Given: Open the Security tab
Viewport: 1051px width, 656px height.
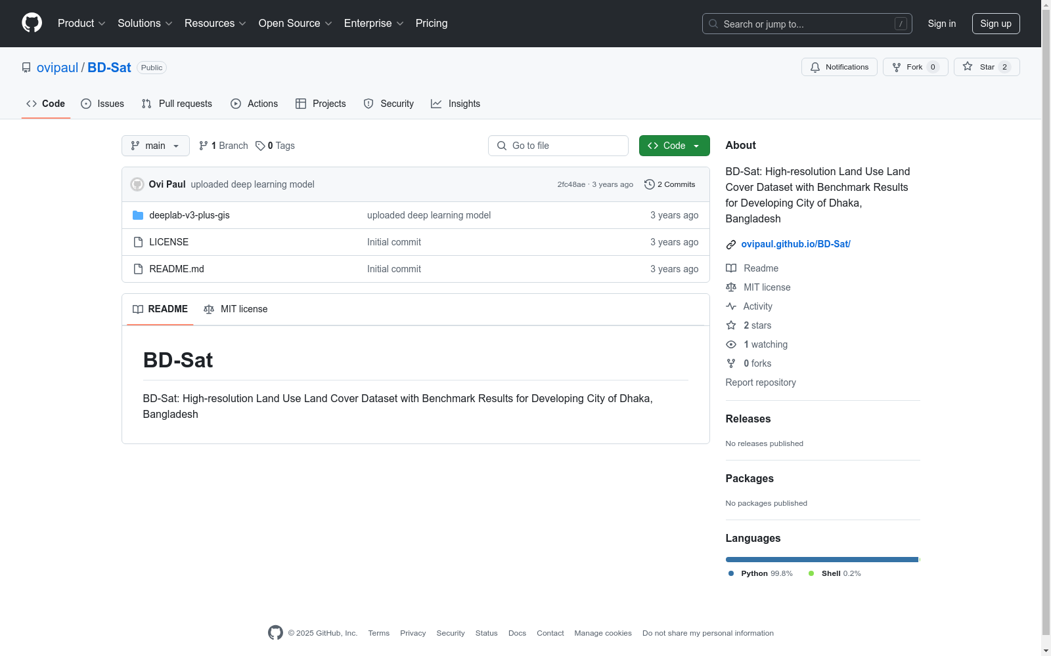Looking at the screenshot, I should coord(389,104).
